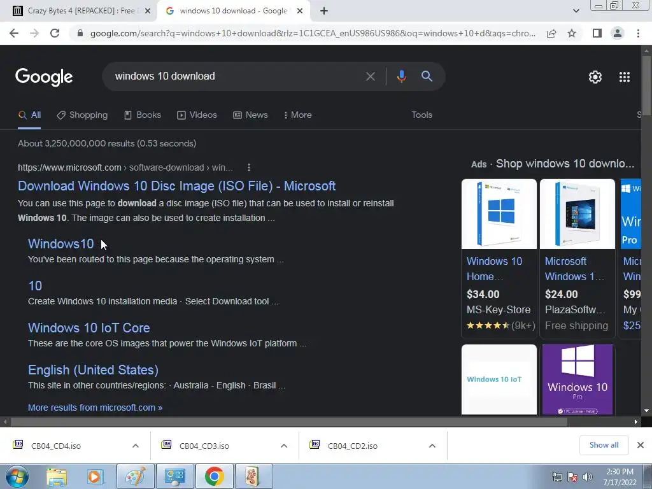The height and width of the screenshot is (489, 652).
Task: Submit search with magnifier icon
Action: point(427,76)
